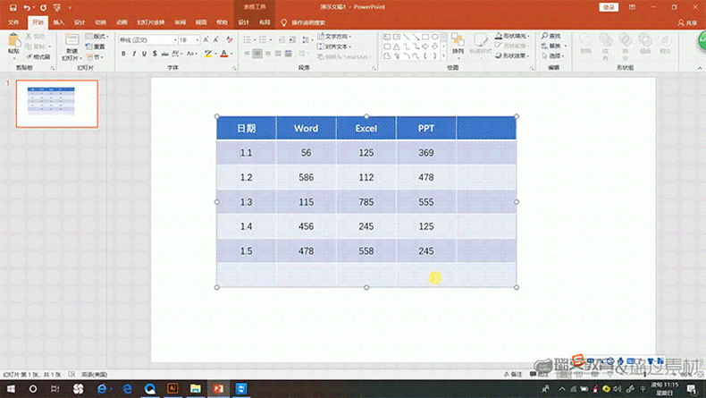
Task: Click the Paste clipboard icon
Action: 14,41
